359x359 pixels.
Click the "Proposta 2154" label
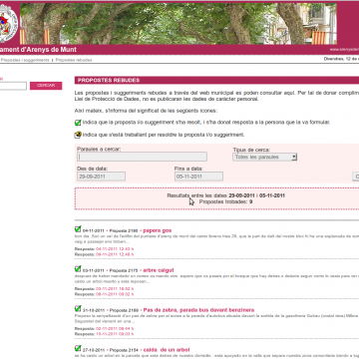coord(124,350)
